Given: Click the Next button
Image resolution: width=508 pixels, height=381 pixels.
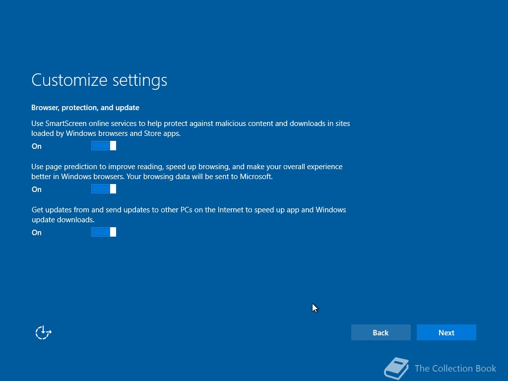Looking at the screenshot, I should tap(446, 332).
